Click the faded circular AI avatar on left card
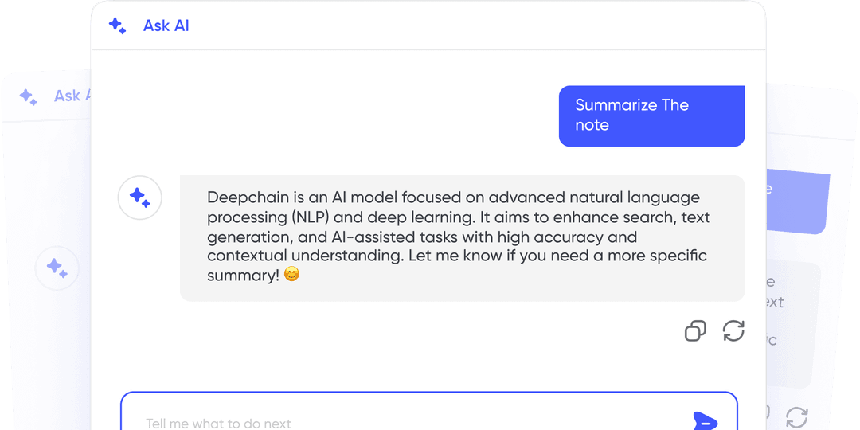 pos(57,268)
